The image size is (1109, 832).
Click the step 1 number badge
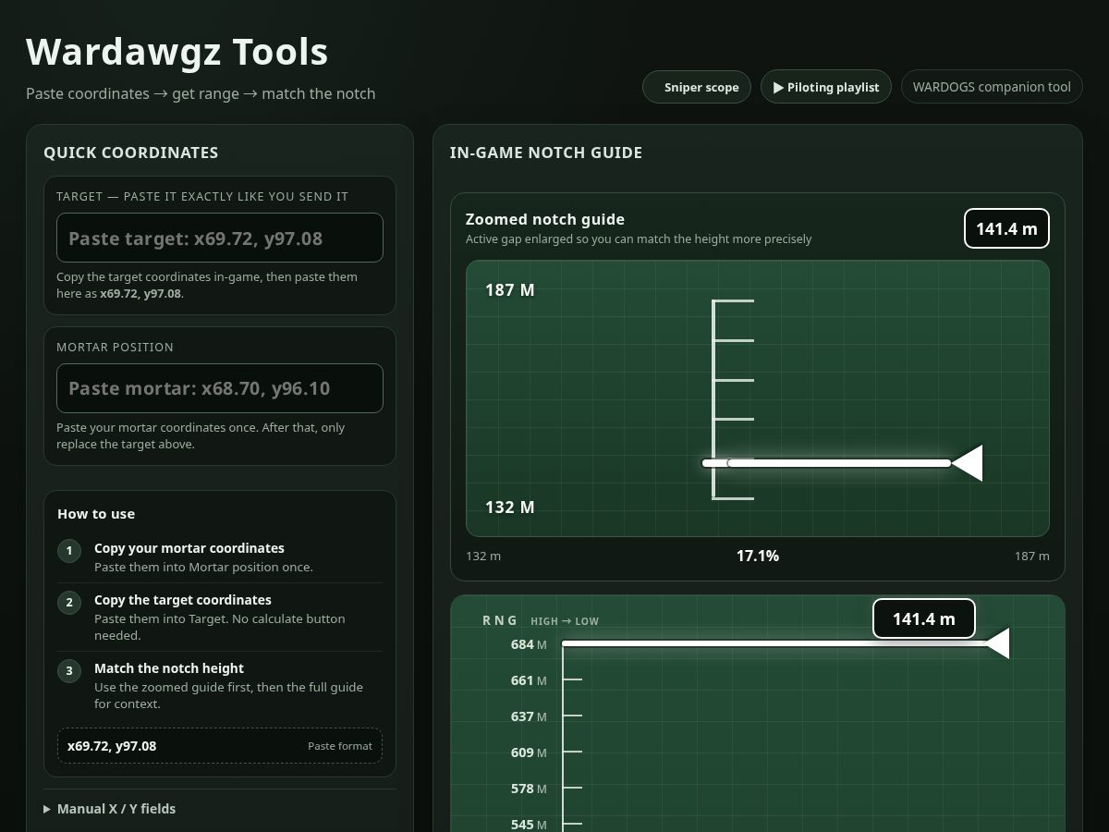(69, 552)
